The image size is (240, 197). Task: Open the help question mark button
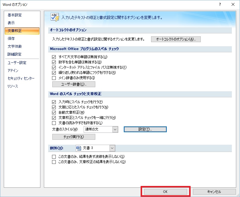tap(220, 4)
